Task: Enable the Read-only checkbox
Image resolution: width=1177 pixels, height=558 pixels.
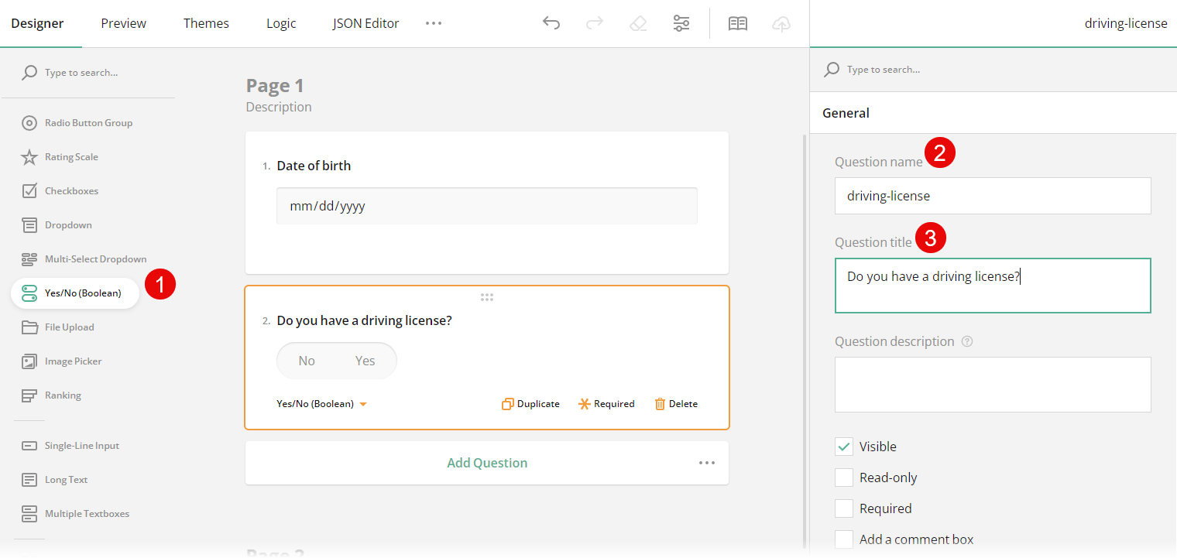Action: click(843, 477)
